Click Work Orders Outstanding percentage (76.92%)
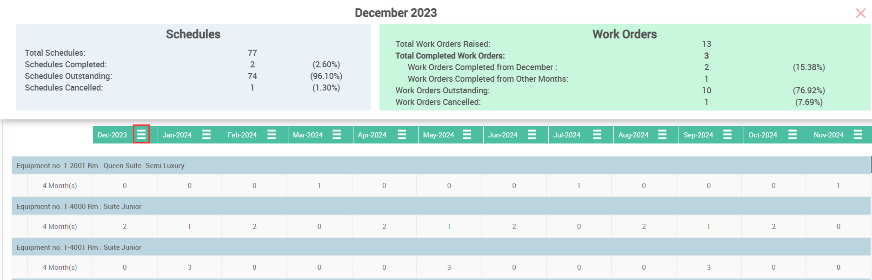The image size is (872, 280). tap(809, 91)
